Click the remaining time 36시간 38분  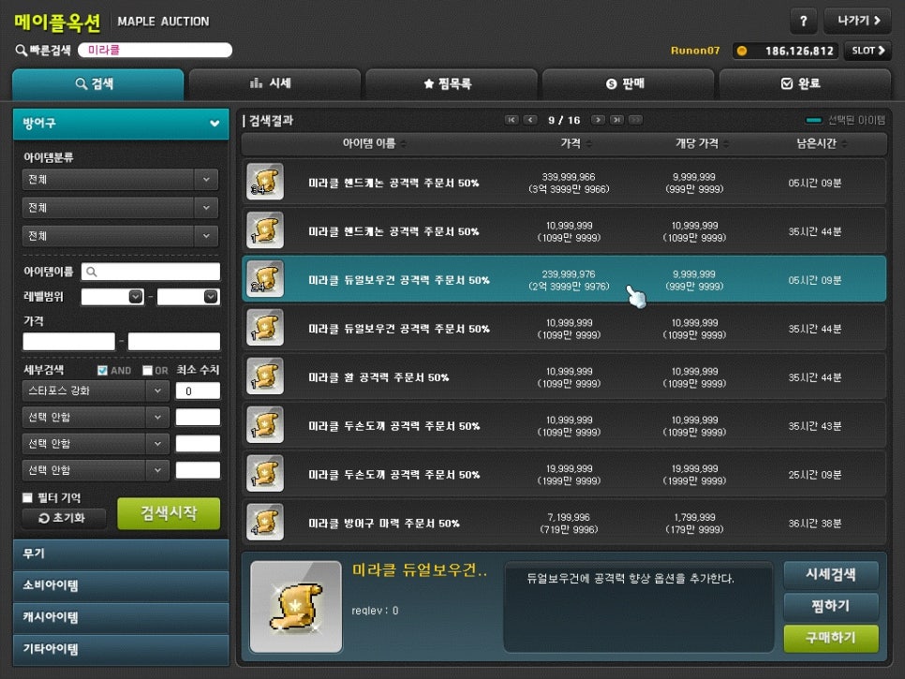[815, 524]
